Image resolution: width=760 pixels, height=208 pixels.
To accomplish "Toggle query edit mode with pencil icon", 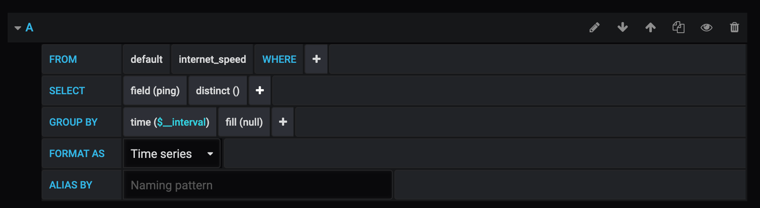I will [595, 28].
